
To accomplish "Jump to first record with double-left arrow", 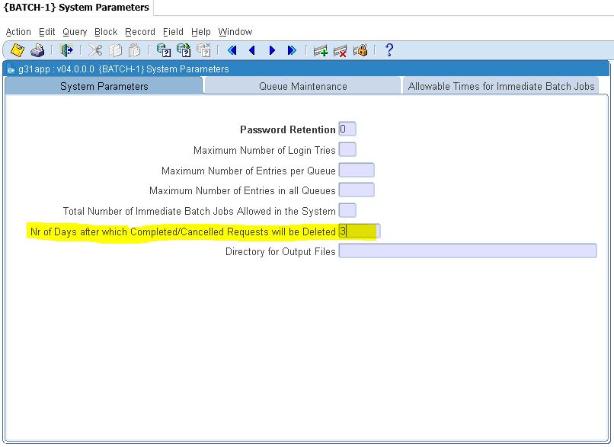I will (x=232, y=50).
